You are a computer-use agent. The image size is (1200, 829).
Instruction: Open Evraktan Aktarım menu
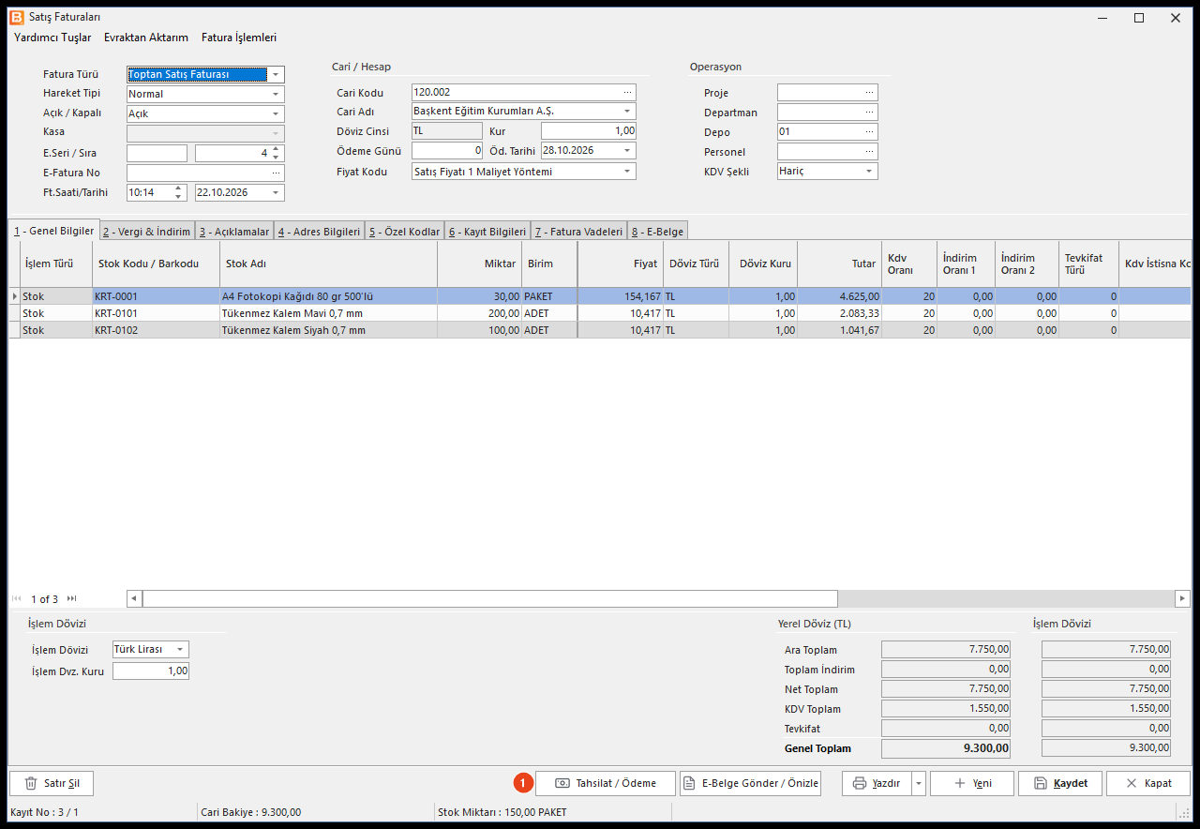coord(146,38)
